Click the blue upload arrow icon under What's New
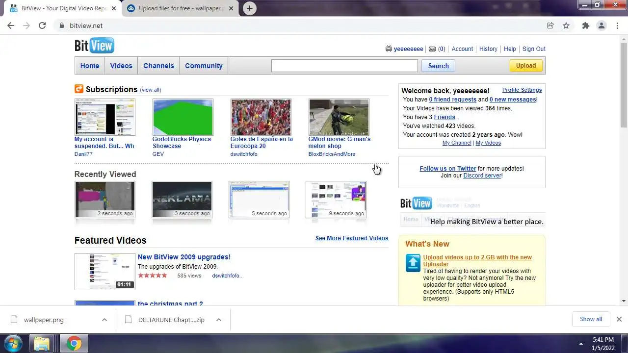The width and height of the screenshot is (628, 353). (x=413, y=263)
